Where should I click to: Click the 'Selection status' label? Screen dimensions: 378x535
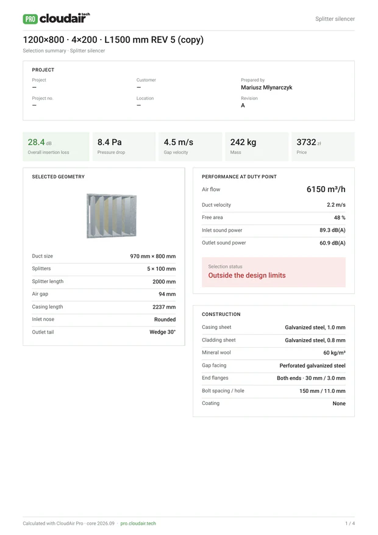tap(225, 267)
